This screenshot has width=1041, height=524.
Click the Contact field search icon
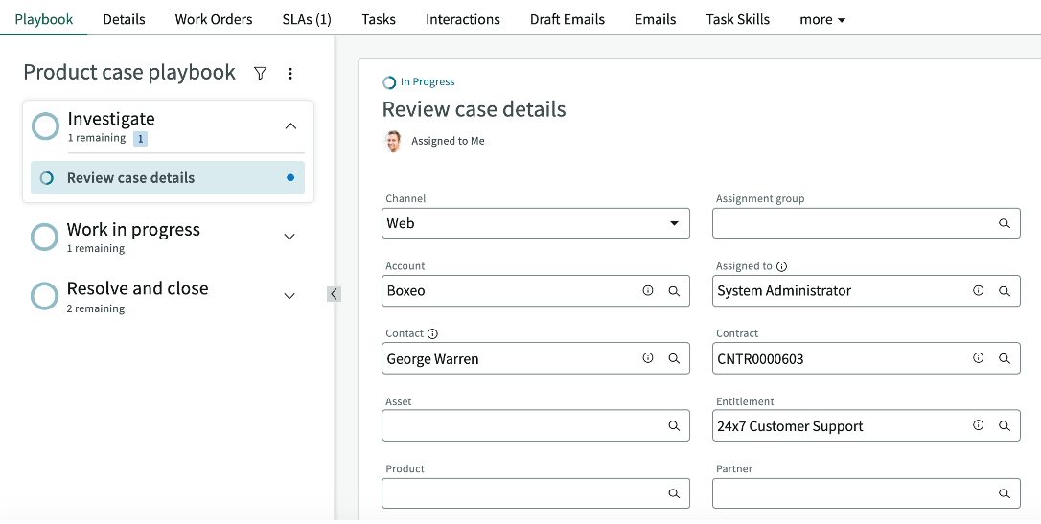(x=674, y=358)
